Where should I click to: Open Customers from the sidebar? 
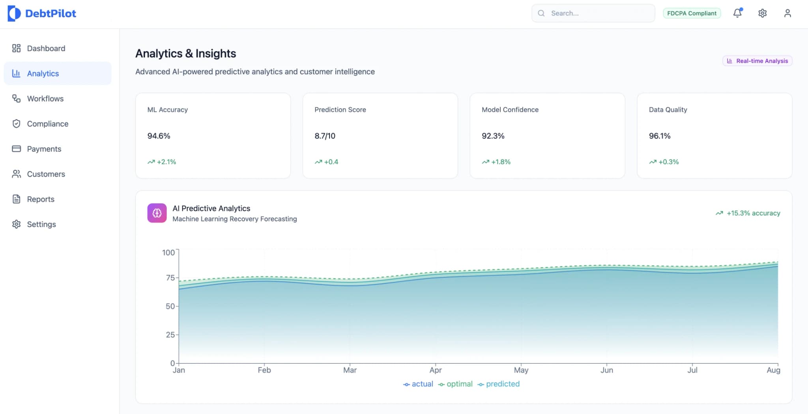point(46,174)
